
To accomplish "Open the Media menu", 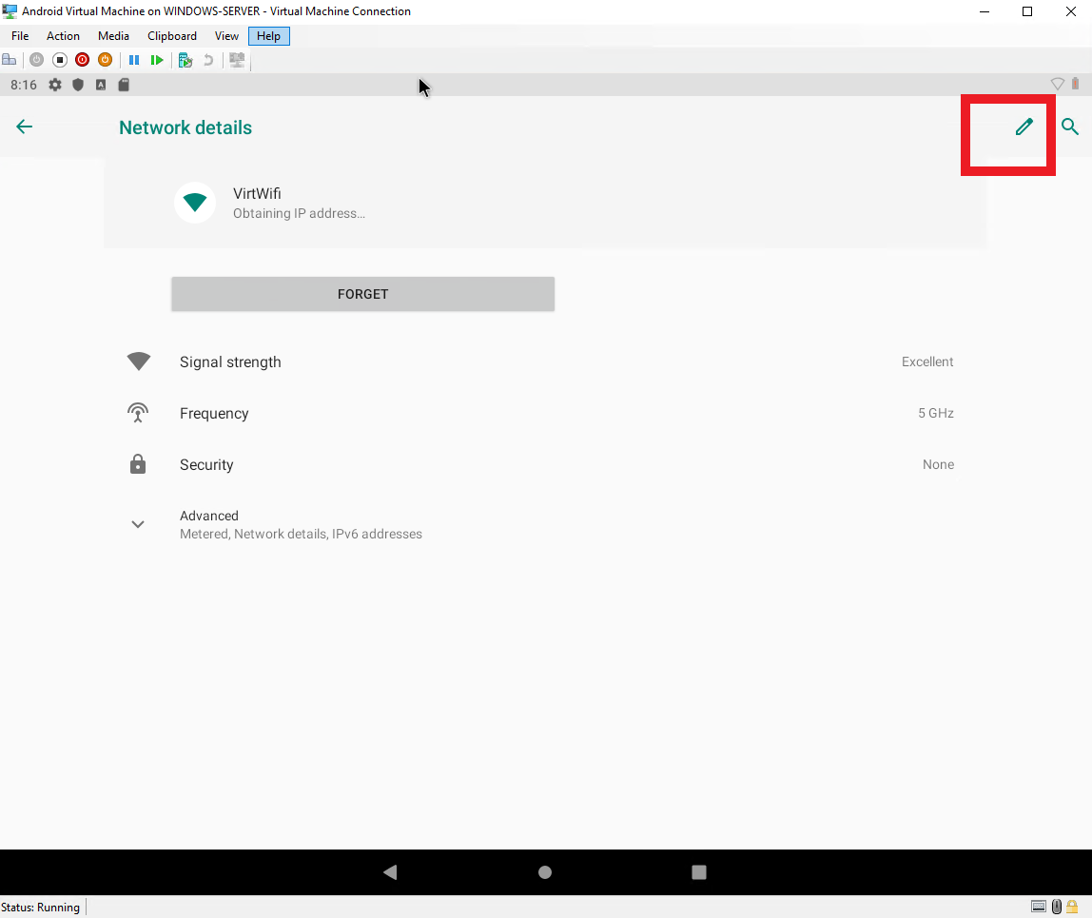I will [113, 35].
